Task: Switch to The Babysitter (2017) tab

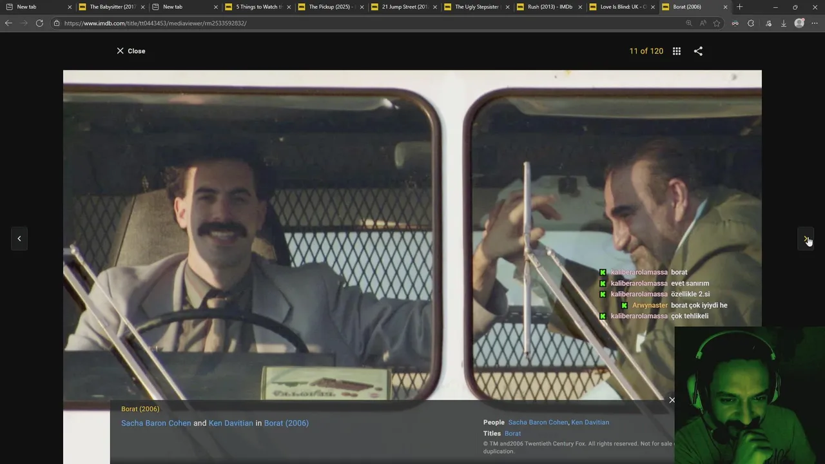Action: click(x=111, y=7)
